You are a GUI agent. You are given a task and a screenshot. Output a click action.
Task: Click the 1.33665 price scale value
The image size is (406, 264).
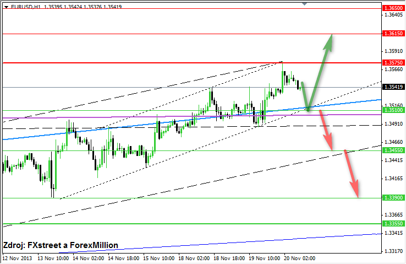click(x=393, y=215)
